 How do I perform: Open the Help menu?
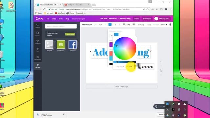point(67,19)
